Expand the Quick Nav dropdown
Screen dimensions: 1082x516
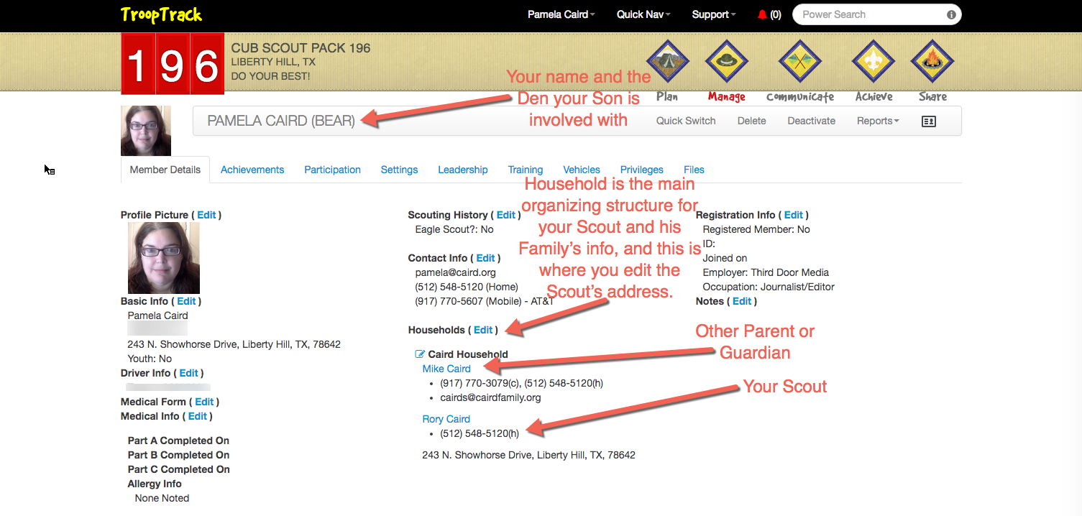[643, 14]
